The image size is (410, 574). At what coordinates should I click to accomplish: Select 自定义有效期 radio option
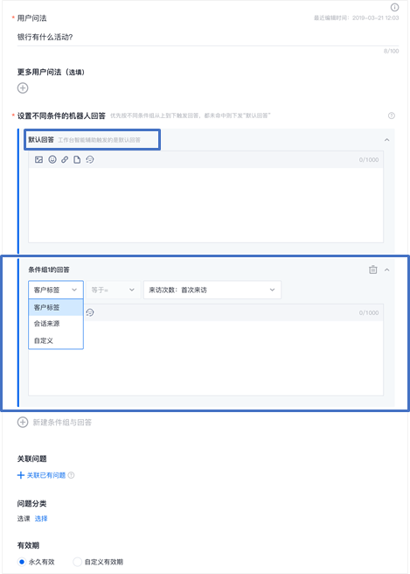[x=77, y=562]
